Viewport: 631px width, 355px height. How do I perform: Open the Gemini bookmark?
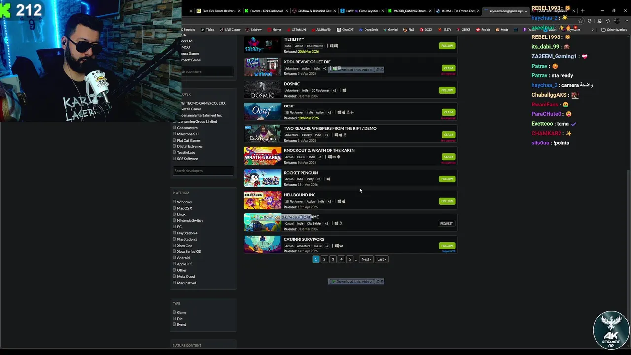click(390, 30)
